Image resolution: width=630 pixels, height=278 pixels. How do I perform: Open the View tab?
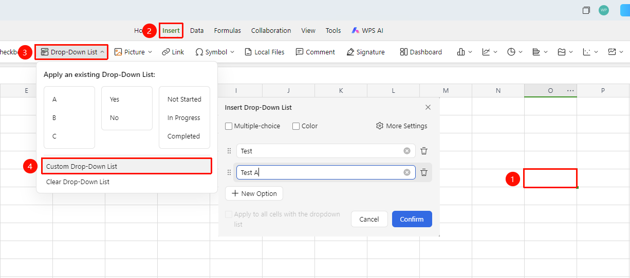[308, 31]
